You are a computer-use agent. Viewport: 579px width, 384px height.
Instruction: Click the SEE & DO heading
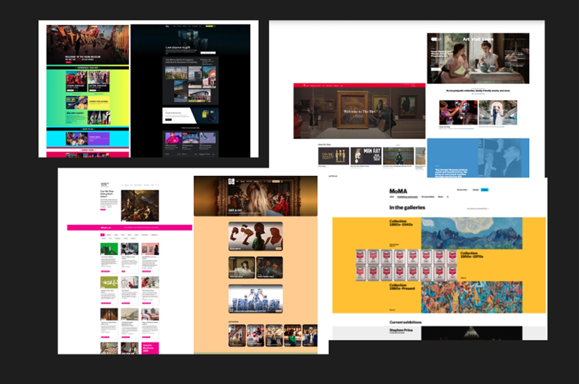click(235, 210)
